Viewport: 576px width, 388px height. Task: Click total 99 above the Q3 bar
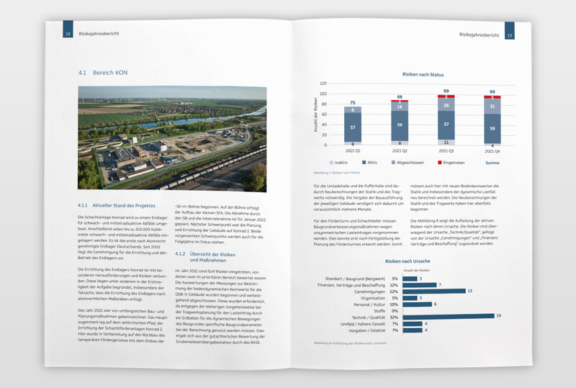click(446, 91)
